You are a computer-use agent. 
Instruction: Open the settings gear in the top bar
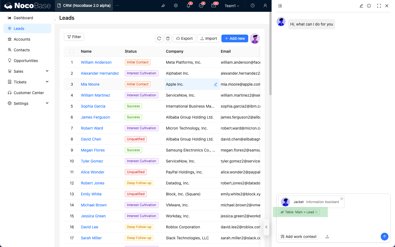(176, 5)
